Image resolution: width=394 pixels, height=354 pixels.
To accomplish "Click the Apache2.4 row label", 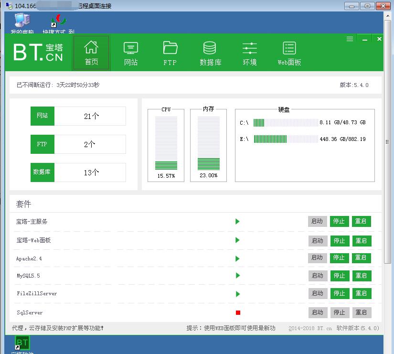I will pyautogui.click(x=29, y=259).
